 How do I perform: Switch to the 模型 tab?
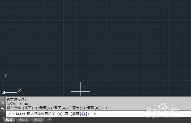[9, 120]
